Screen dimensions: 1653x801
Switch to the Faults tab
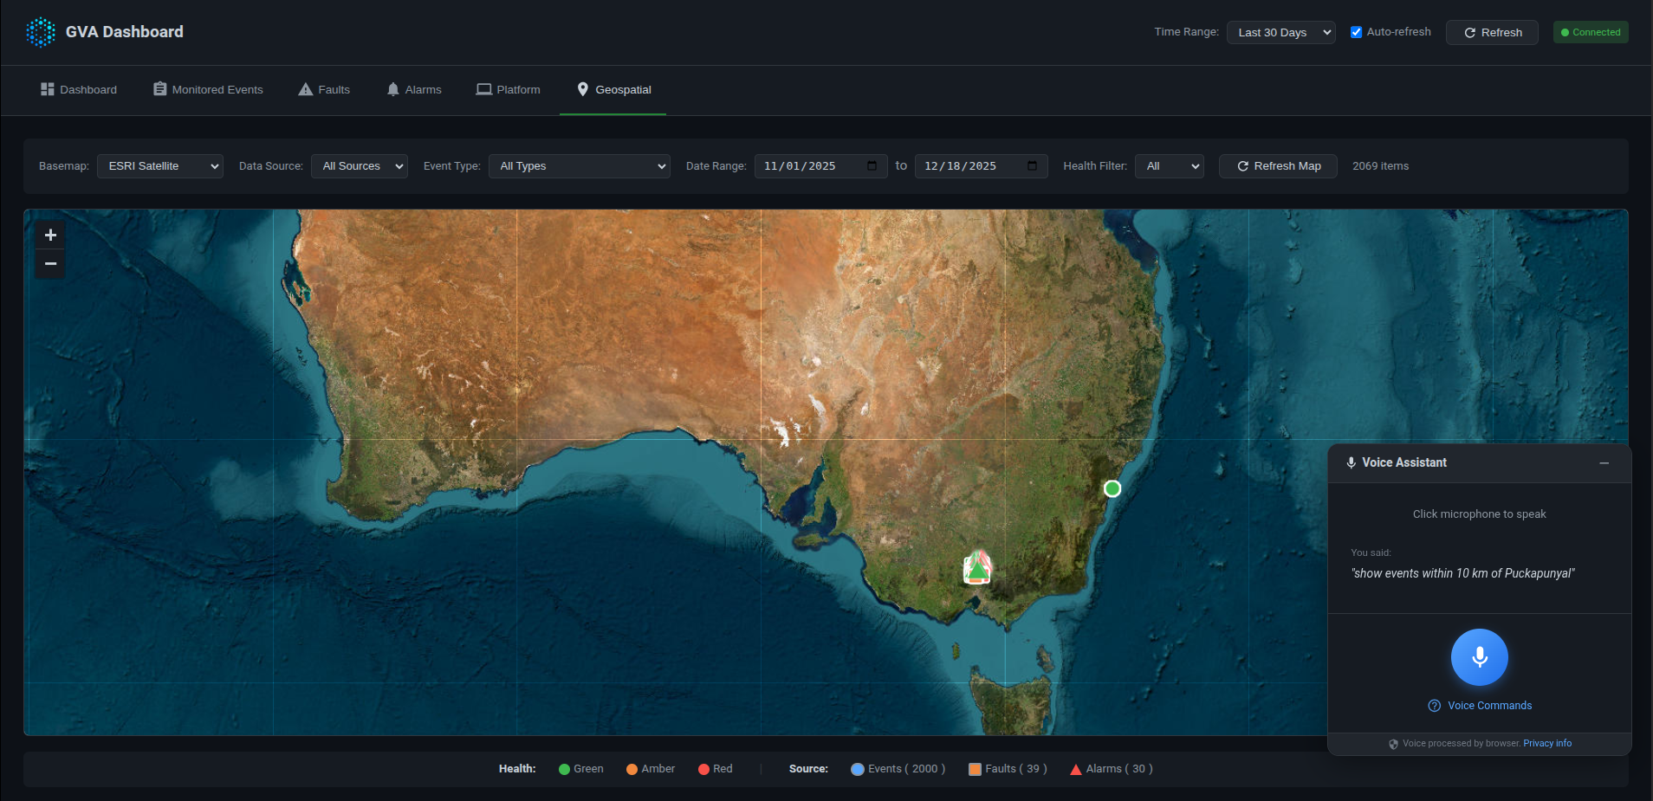coord(324,90)
